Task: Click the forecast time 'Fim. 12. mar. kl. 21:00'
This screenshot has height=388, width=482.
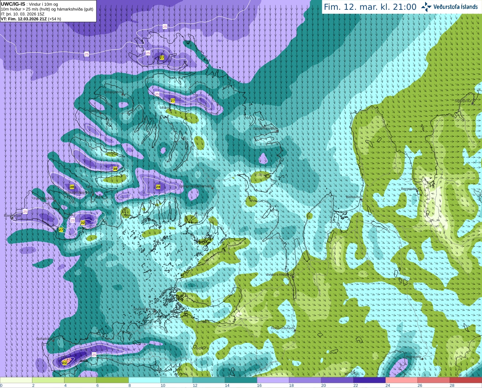Action: click(x=370, y=7)
